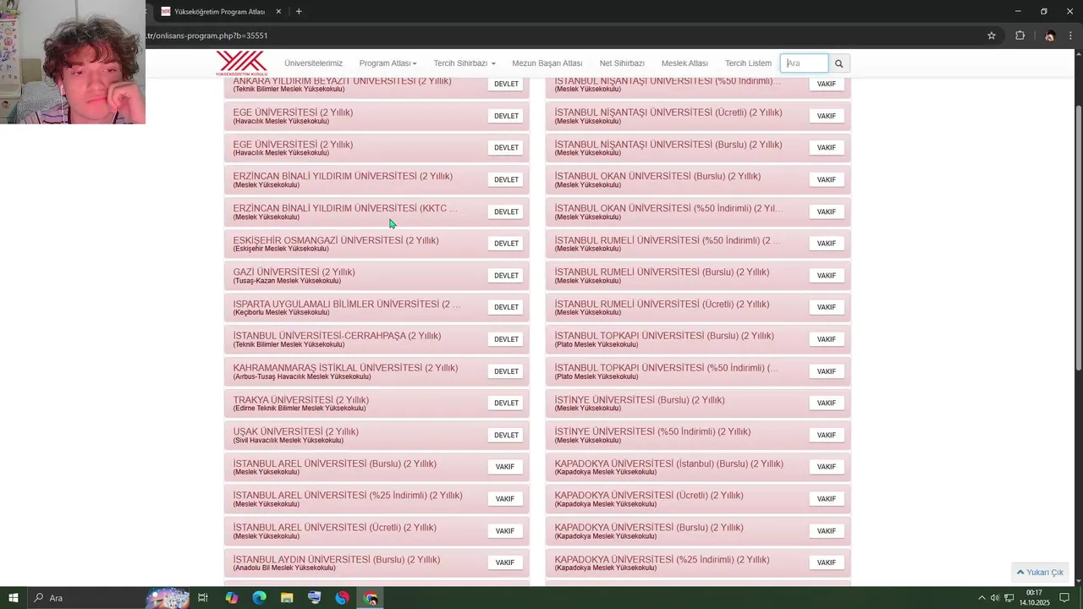
Task: Open network status in system tray
Action: pos(1009,598)
